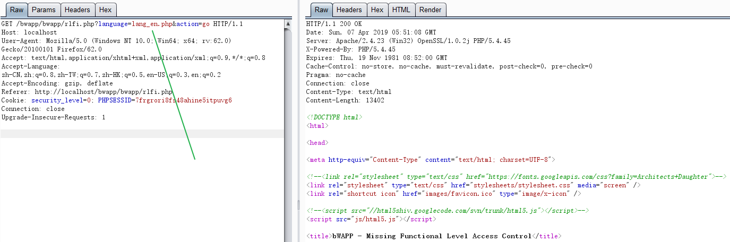Click the 'Accept-Encoding: gzip, deflate' line
The image size is (730, 242).
(x=57, y=83)
